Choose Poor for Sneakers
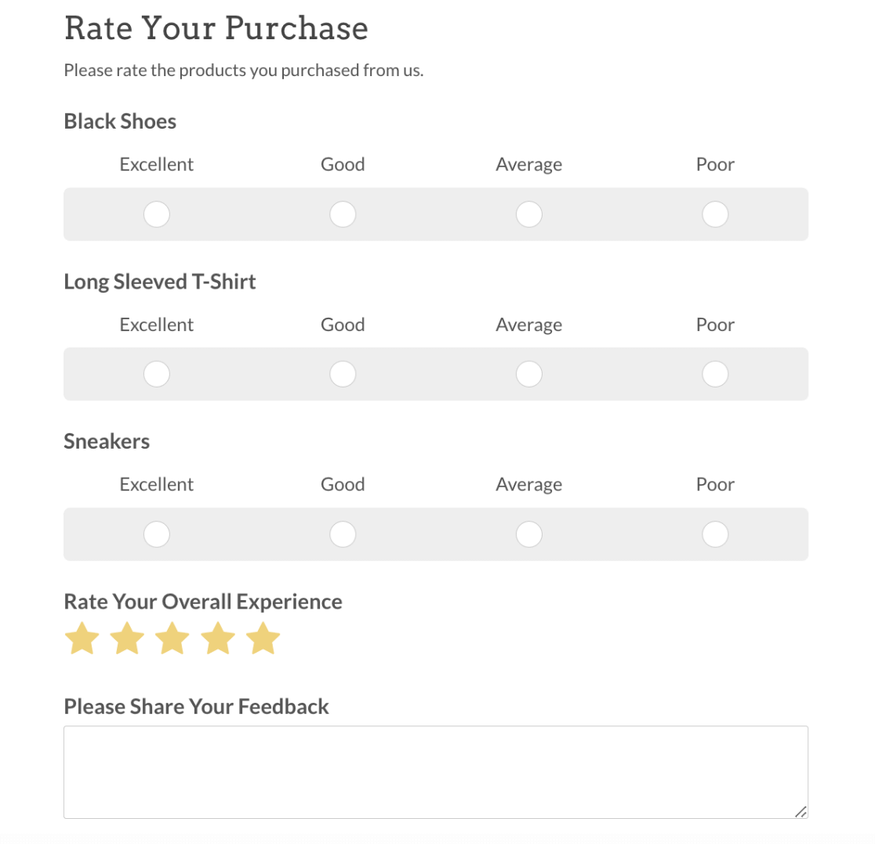This screenshot has width=875, height=844. 715,534
